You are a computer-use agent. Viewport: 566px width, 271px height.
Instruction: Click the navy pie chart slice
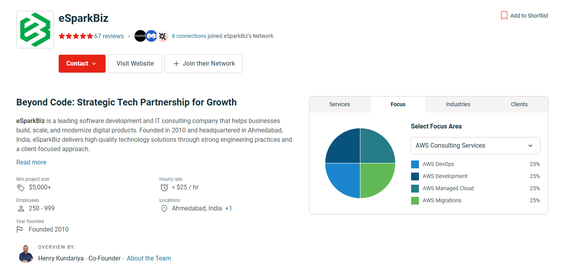pos(346,149)
